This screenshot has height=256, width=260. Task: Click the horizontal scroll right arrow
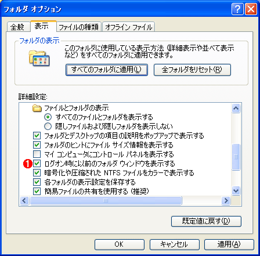coord(226,200)
